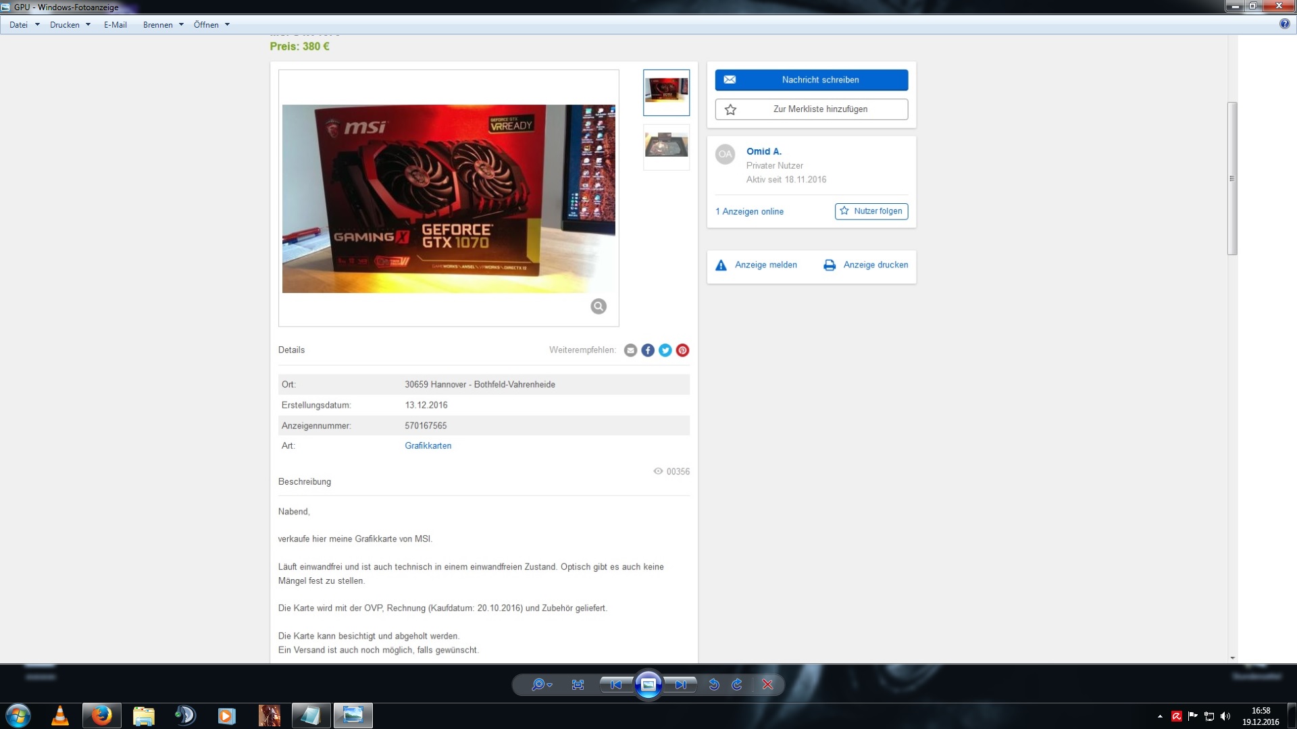Delete the photo with red X icon
The height and width of the screenshot is (729, 1297).
(767, 684)
